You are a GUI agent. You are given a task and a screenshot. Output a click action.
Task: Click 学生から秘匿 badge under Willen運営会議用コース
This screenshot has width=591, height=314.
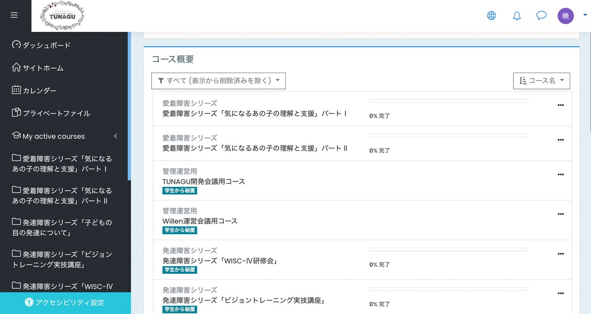180,230
